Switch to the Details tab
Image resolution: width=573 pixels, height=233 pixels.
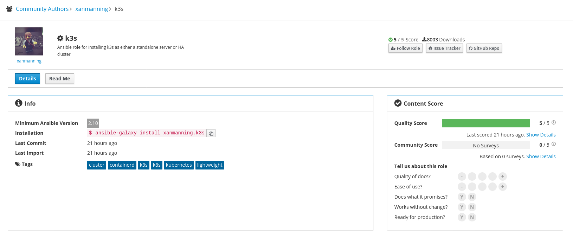(x=27, y=79)
